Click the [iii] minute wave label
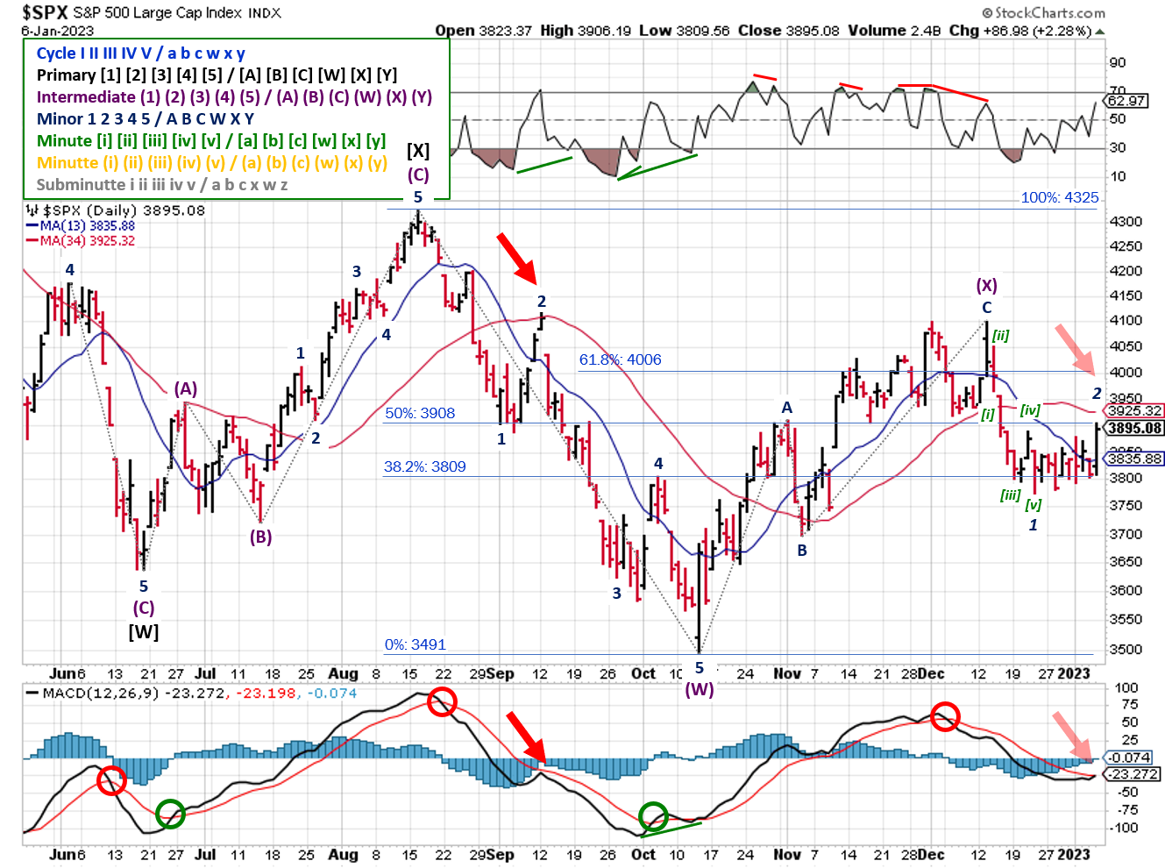 1011,495
